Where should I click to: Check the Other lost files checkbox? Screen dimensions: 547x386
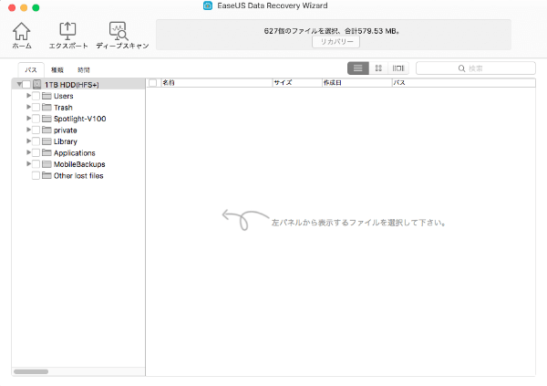click(36, 175)
